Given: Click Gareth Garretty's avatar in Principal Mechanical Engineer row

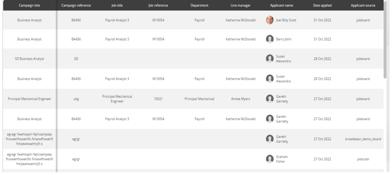Looking at the screenshot, I should (x=270, y=99).
